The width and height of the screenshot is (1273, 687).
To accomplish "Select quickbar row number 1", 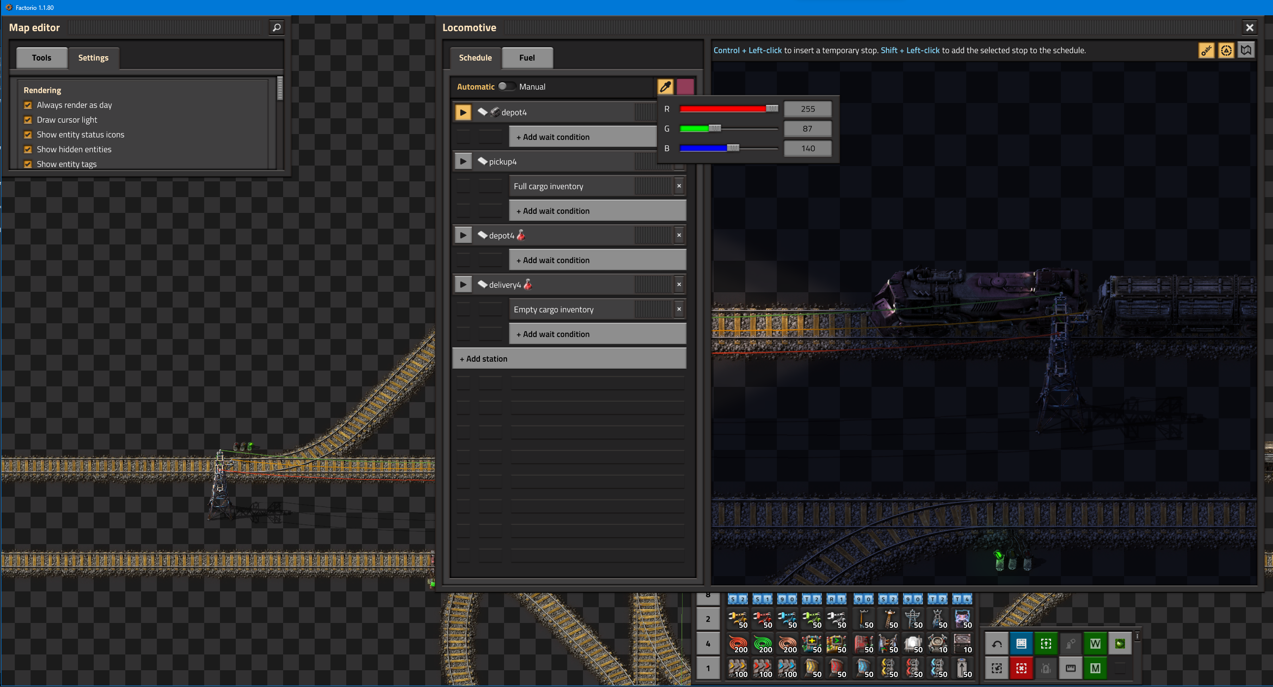I will pos(708,668).
